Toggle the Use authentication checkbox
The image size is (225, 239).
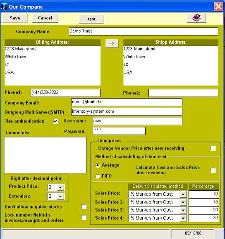[55, 121]
